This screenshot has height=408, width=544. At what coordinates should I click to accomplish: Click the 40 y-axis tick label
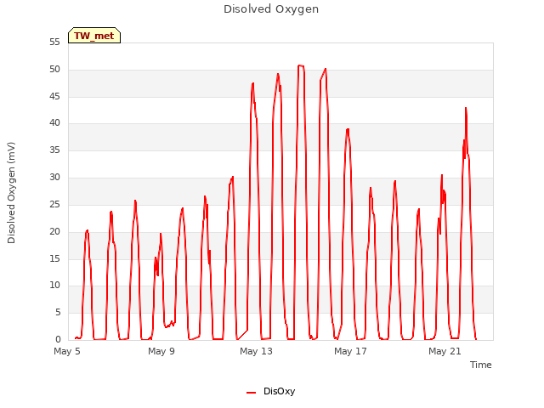(x=54, y=122)
